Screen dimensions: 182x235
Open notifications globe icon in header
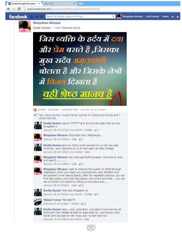[x=42, y=17]
